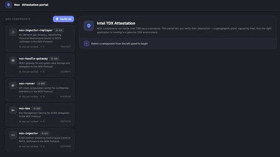Viewport: 280px width, 157px height.
Task: Click the hash on the nox-runner card
Action: [65, 97]
